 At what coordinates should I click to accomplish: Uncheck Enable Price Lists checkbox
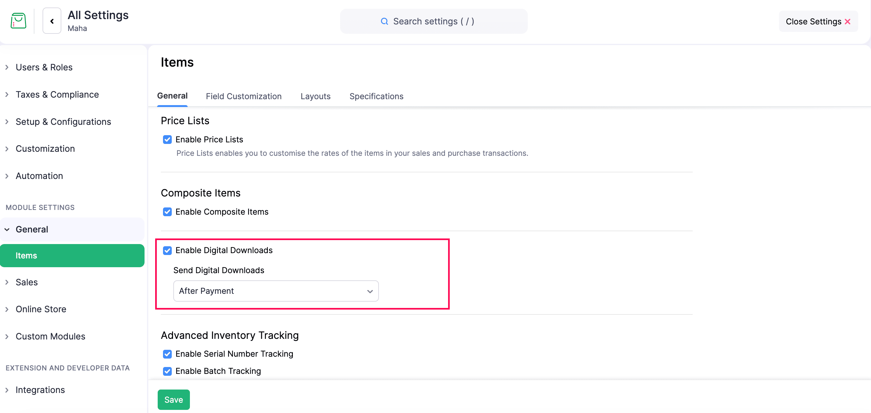point(167,139)
